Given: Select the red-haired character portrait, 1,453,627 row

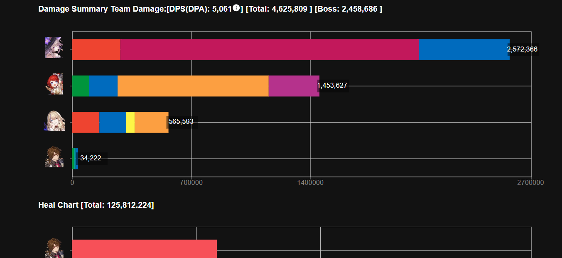Looking at the screenshot, I should pos(54,84).
